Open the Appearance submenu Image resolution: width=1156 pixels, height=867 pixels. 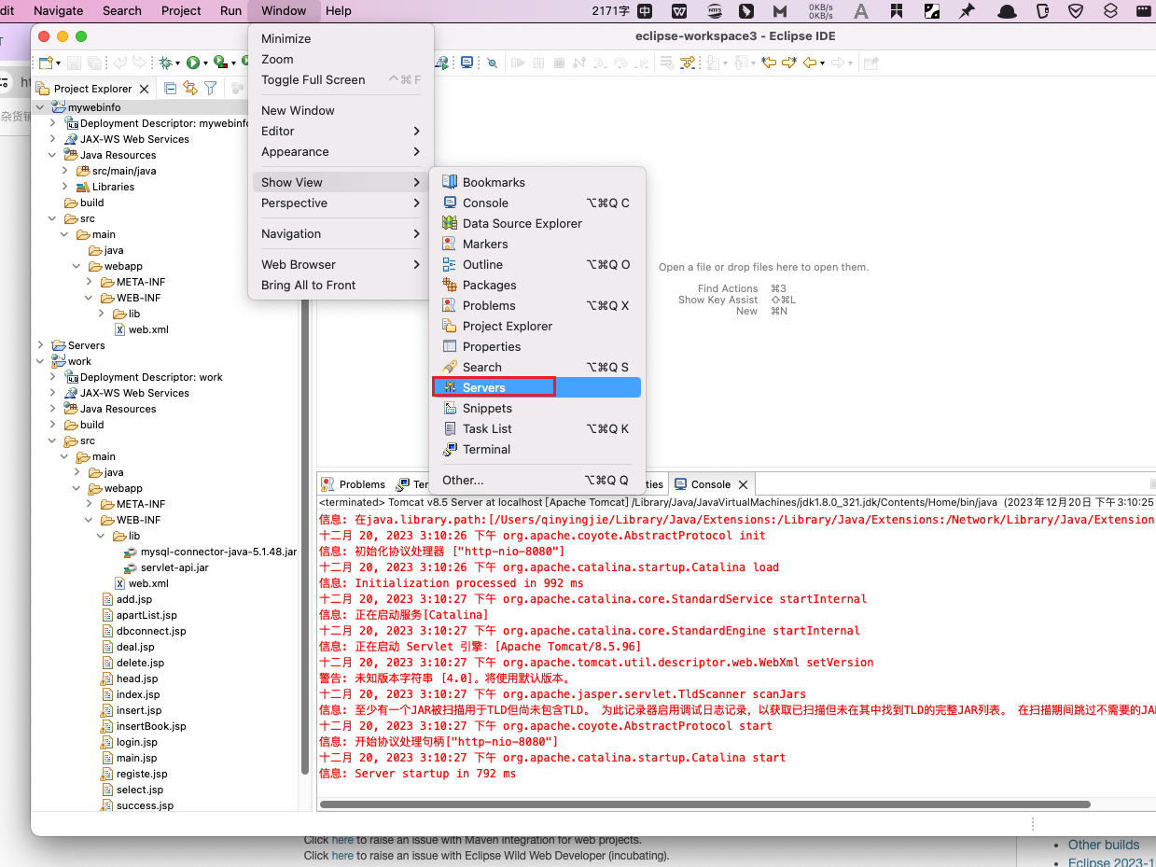341,151
